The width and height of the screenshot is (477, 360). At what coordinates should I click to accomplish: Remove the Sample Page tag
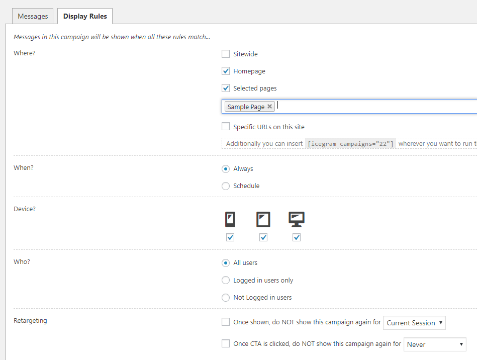[270, 107]
